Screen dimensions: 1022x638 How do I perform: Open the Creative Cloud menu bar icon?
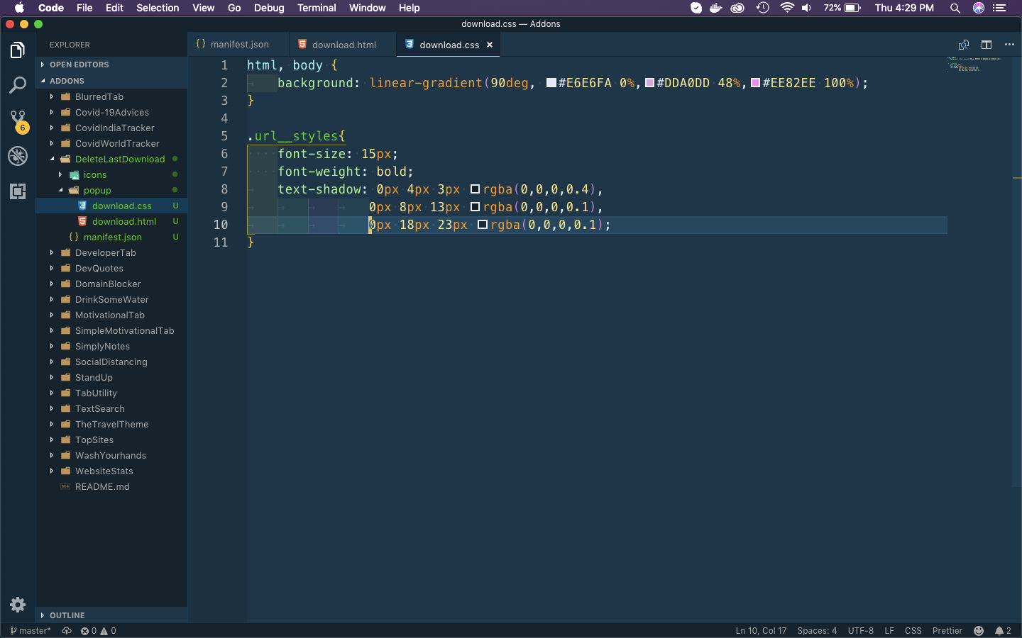pyautogui.click(x=738, y=8)
